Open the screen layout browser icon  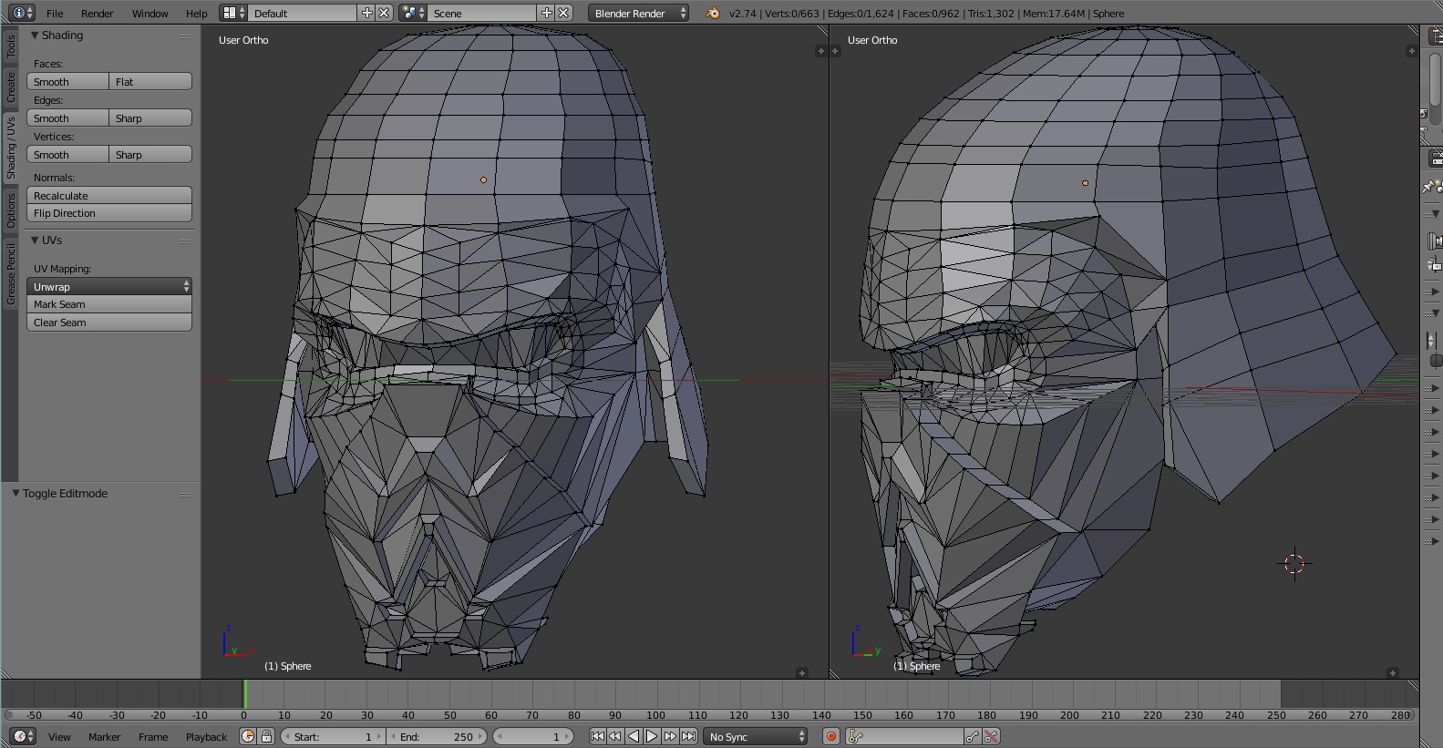[x=233, y=13]
